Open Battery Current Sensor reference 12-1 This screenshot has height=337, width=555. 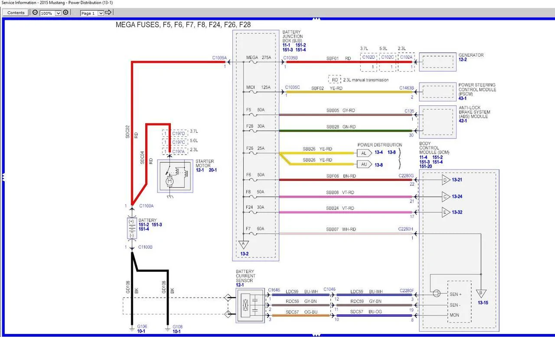(x=240, y=285)
